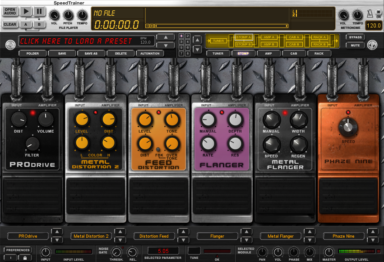384x262 pixels.
Task: Enable Bypass for the signal chain
Action: (355, 37)
